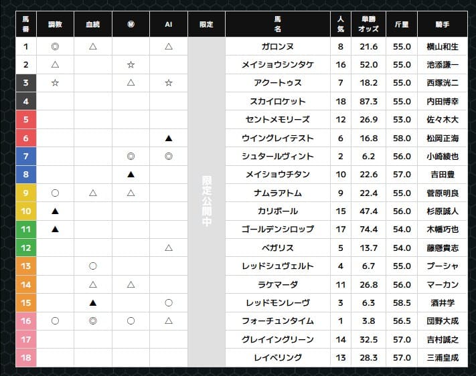Click the green number 11 cell

pyautogui.click(x=26, y=229)
